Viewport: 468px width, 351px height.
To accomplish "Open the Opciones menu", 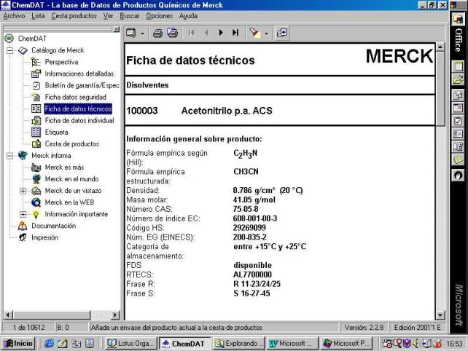I will pyautogui.click(x=159, y=15).
